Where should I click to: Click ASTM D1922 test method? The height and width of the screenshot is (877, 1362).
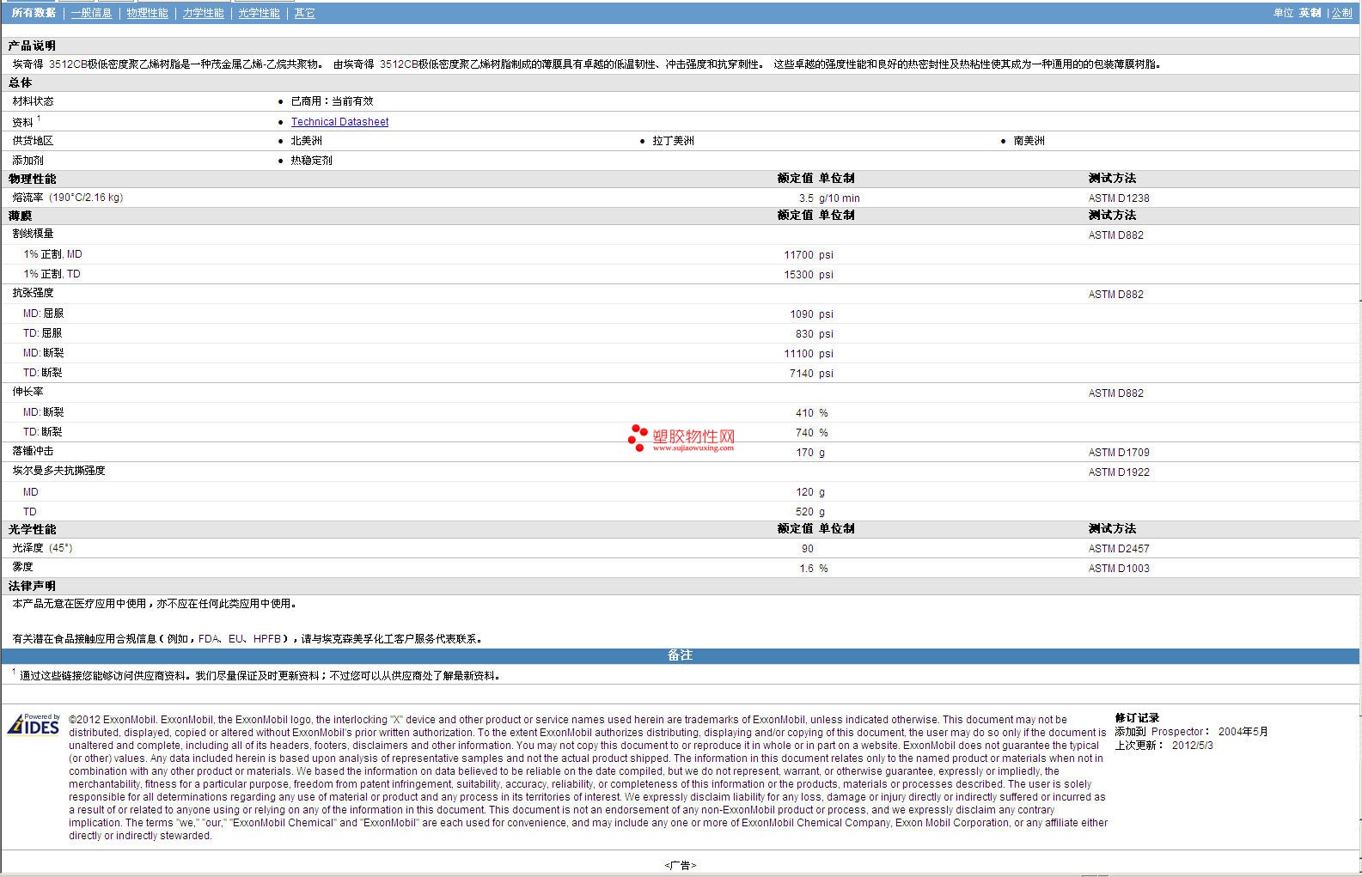(x=1118, y=472)
